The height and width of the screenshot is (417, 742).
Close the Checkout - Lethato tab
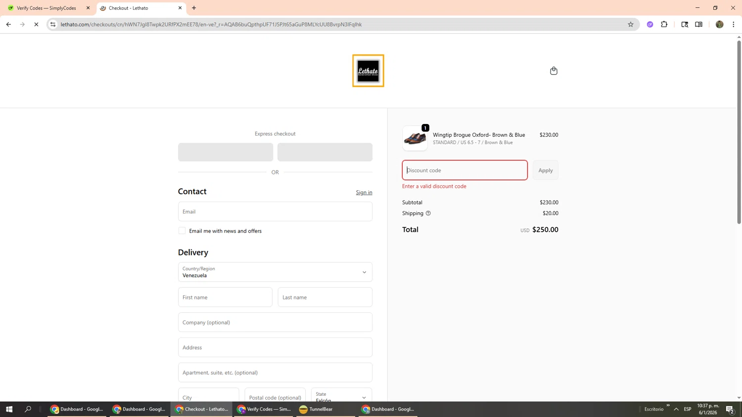coord(180,8)
